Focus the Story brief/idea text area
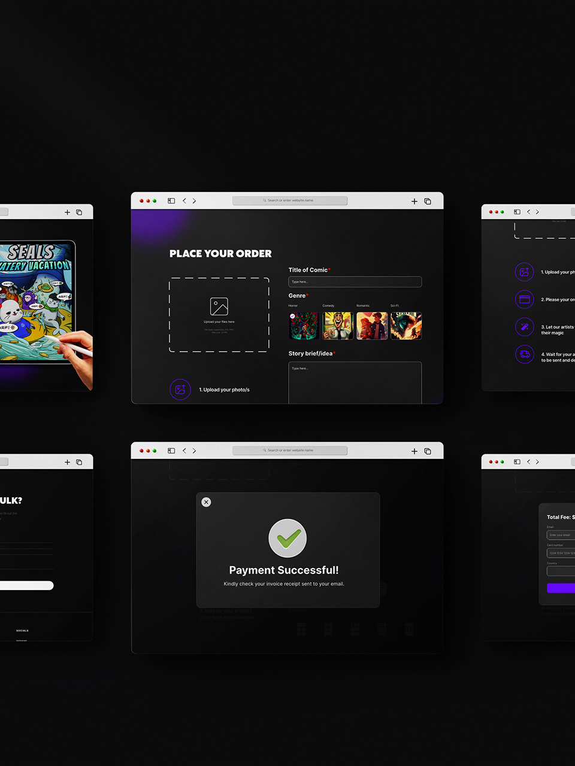Viewport: 575px width, 766px height. [355, 383]
